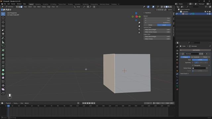Select the Annotate tool
The height and width of the screenshot is (119, 212).
tap(3, 38)
